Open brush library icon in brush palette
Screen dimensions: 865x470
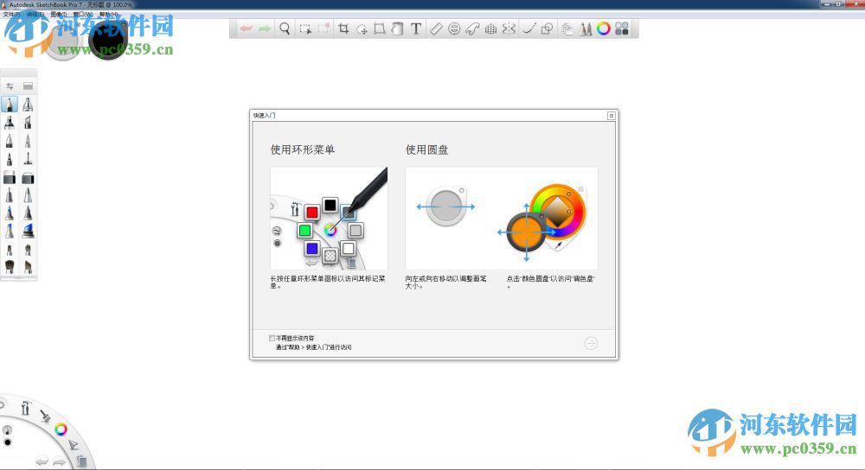28,86
